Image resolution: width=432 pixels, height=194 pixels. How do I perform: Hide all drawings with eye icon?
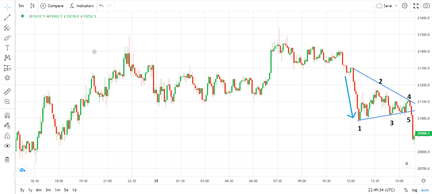click(7, 146)
